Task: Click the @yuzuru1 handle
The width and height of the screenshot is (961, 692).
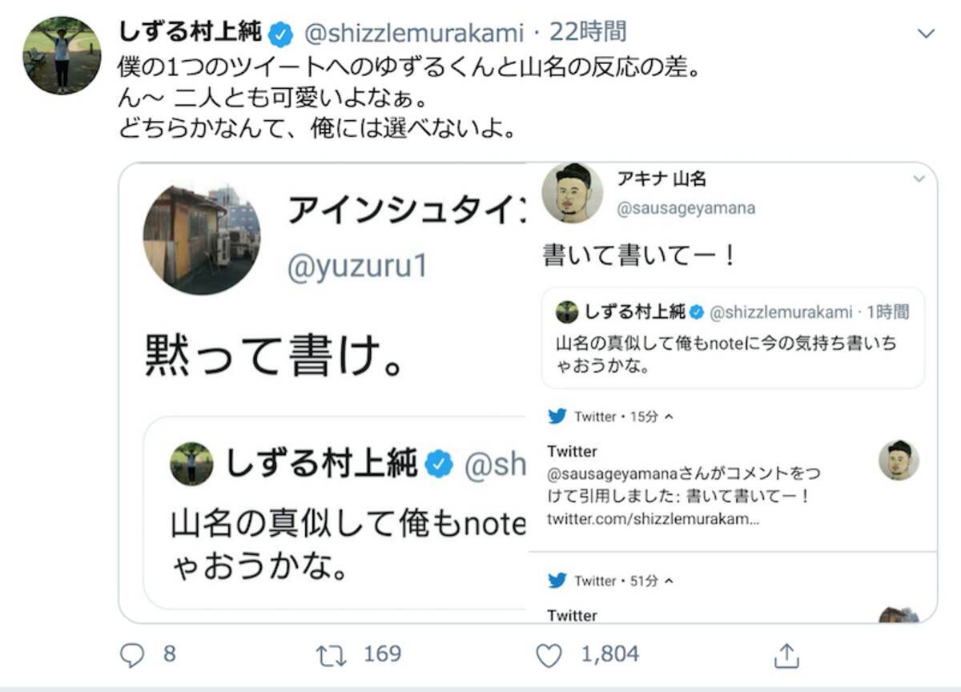Action: (357, 267)
